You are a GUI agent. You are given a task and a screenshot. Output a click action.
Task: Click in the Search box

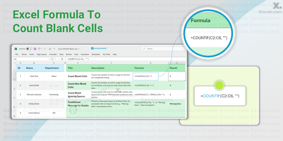point(163,49)
